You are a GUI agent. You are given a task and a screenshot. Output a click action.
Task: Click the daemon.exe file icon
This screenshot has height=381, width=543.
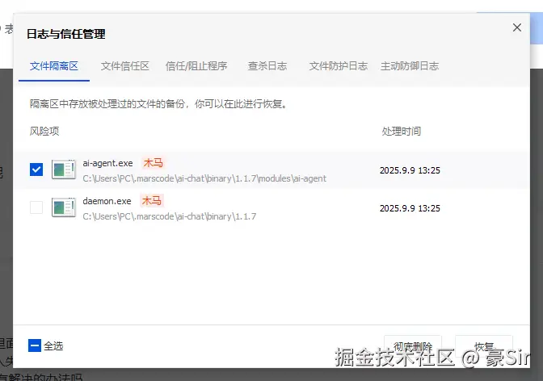63,207
